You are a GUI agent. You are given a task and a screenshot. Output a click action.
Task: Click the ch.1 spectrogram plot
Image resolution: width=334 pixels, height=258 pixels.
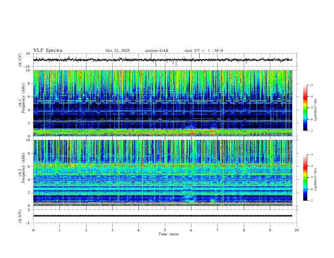point(162,103)
